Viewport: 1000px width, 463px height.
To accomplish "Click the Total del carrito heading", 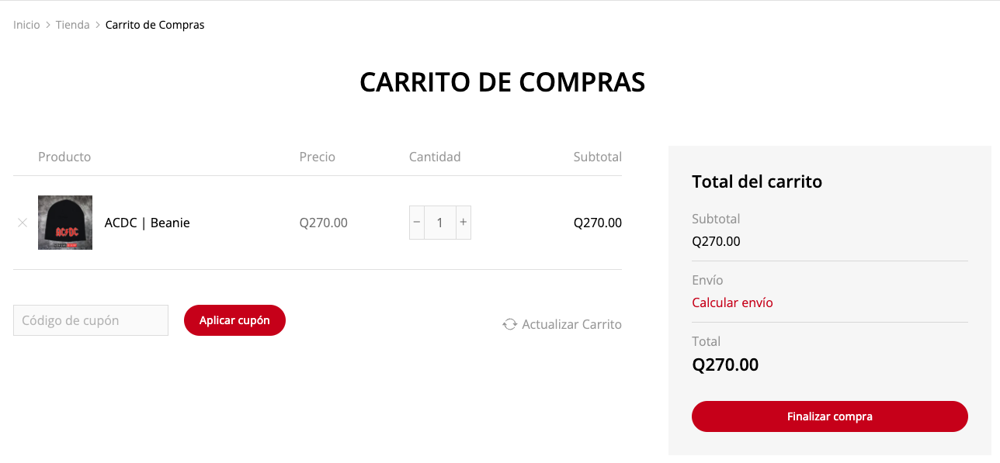I will tap(757, 181).
